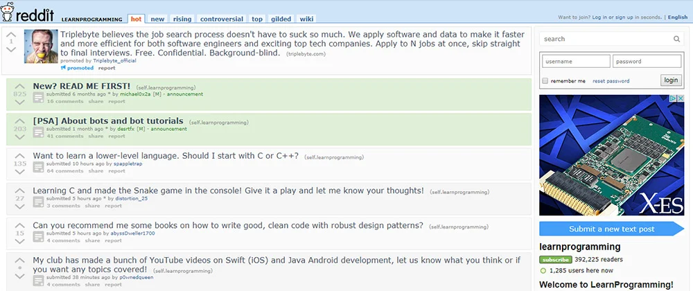
Task: Open the X-ES circuit board advertisement
Action: [x=612, y=155]
